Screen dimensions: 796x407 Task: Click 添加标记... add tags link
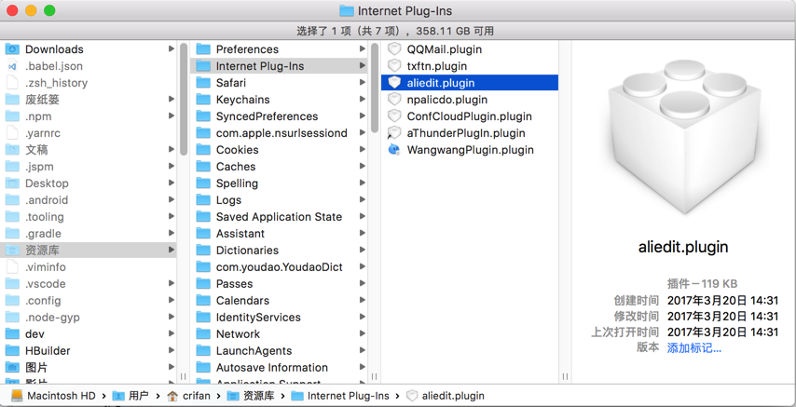(x=694, y=348)
